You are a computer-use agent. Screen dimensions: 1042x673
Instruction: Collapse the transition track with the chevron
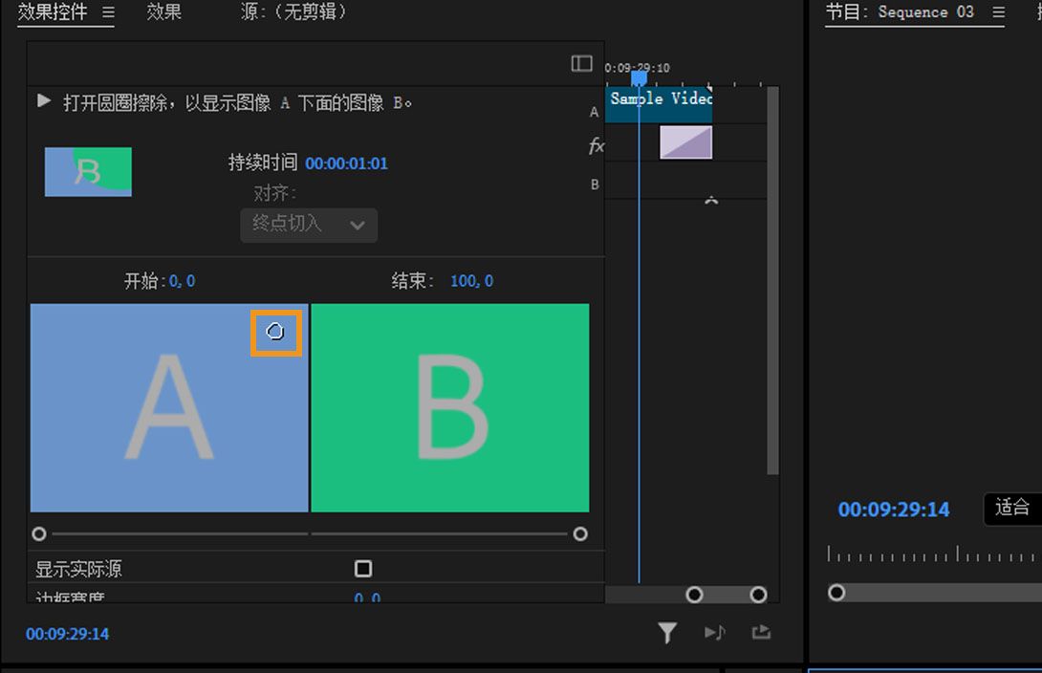click(x=710, y=198)
